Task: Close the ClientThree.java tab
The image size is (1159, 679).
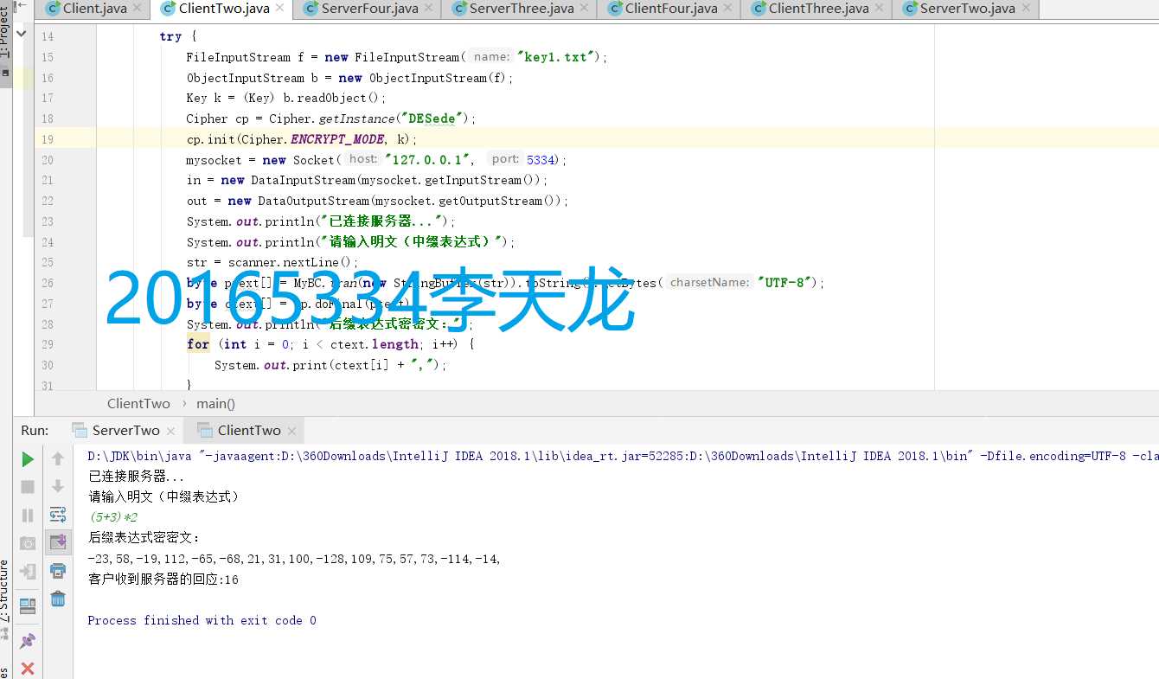Action: (880, 9)
